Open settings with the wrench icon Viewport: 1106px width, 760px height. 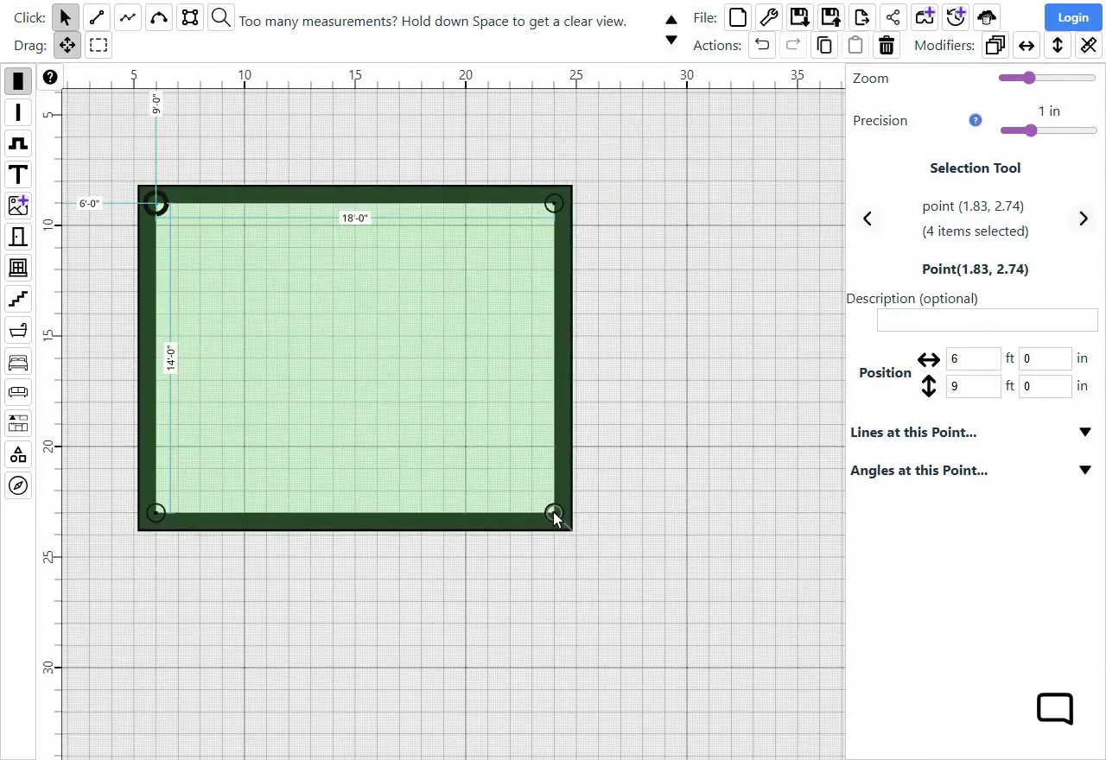(768, 17)
